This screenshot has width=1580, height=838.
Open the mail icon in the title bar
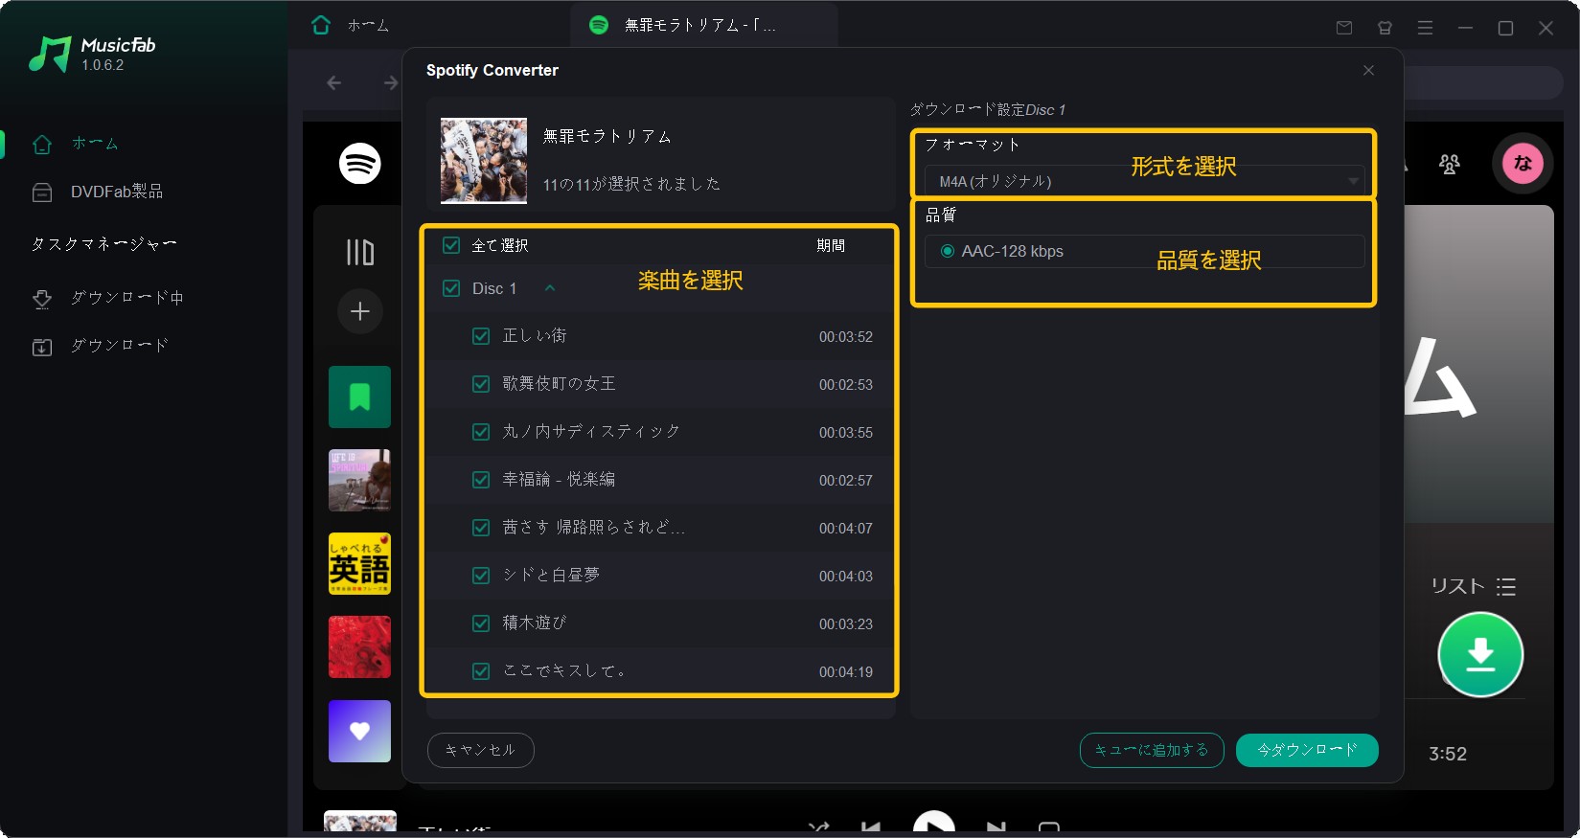point(1344,28)
